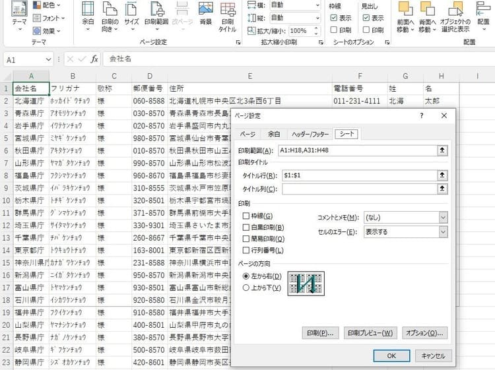Click the fx insert function icon
This screenshot has height=370, width=495.
(x=94, y=59)
